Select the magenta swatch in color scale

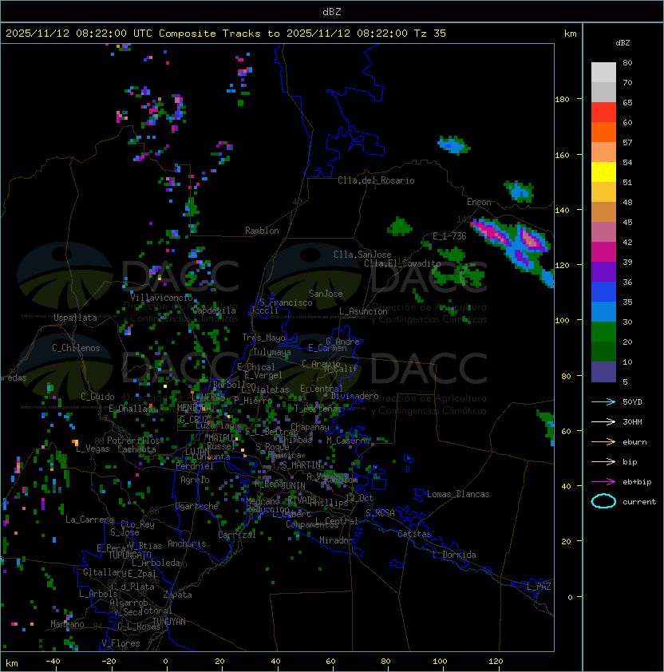pyautogui.click(x=603, y=252)
